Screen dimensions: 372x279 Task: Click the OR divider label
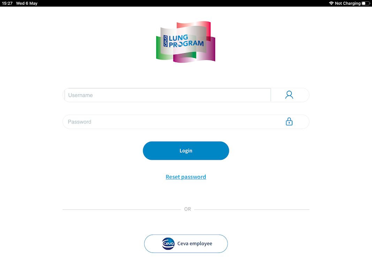tap(188, 209)
